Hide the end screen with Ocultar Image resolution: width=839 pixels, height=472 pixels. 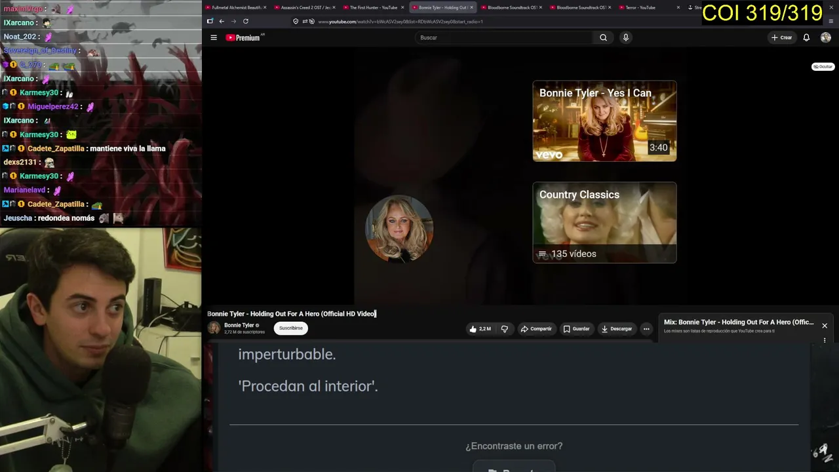(x=823, y=67)
